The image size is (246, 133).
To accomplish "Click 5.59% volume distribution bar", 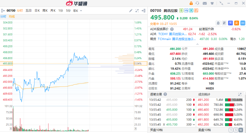I will [229, 105].
